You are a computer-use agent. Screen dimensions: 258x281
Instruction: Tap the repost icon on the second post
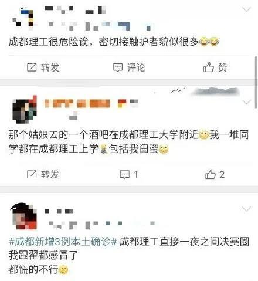click(32, 174)
